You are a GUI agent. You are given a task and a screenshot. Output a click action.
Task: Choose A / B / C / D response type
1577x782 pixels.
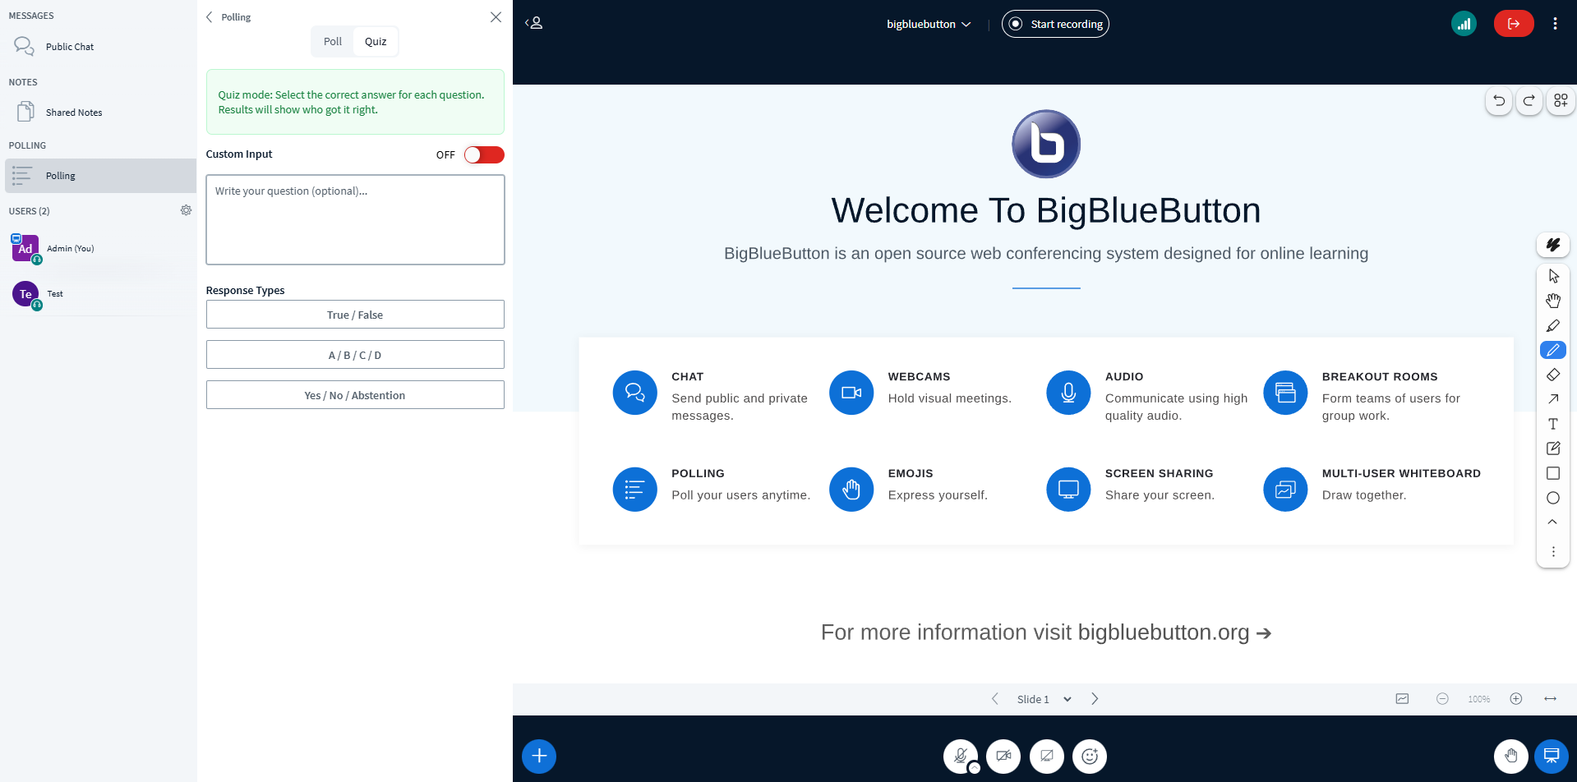point(355,355)
